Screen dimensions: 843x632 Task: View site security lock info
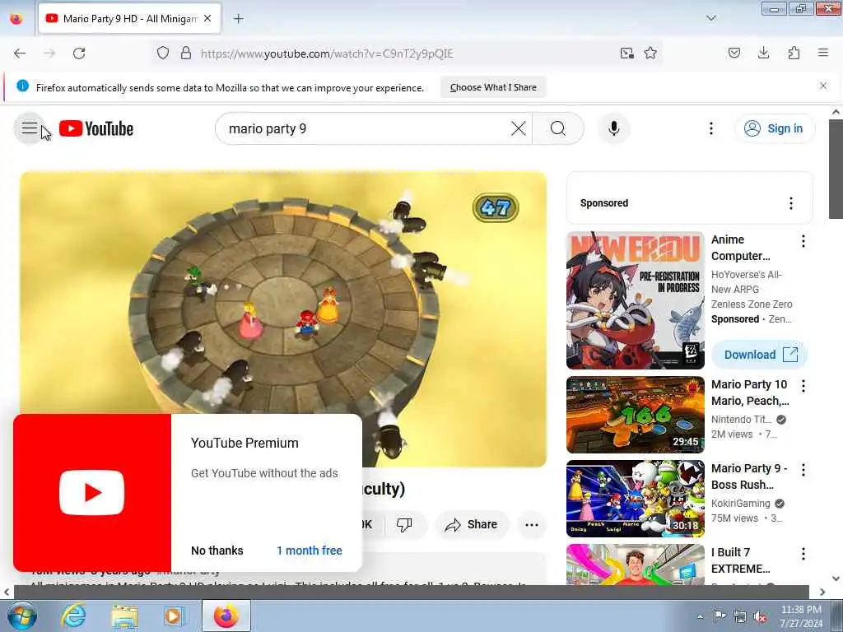(186, 53)
